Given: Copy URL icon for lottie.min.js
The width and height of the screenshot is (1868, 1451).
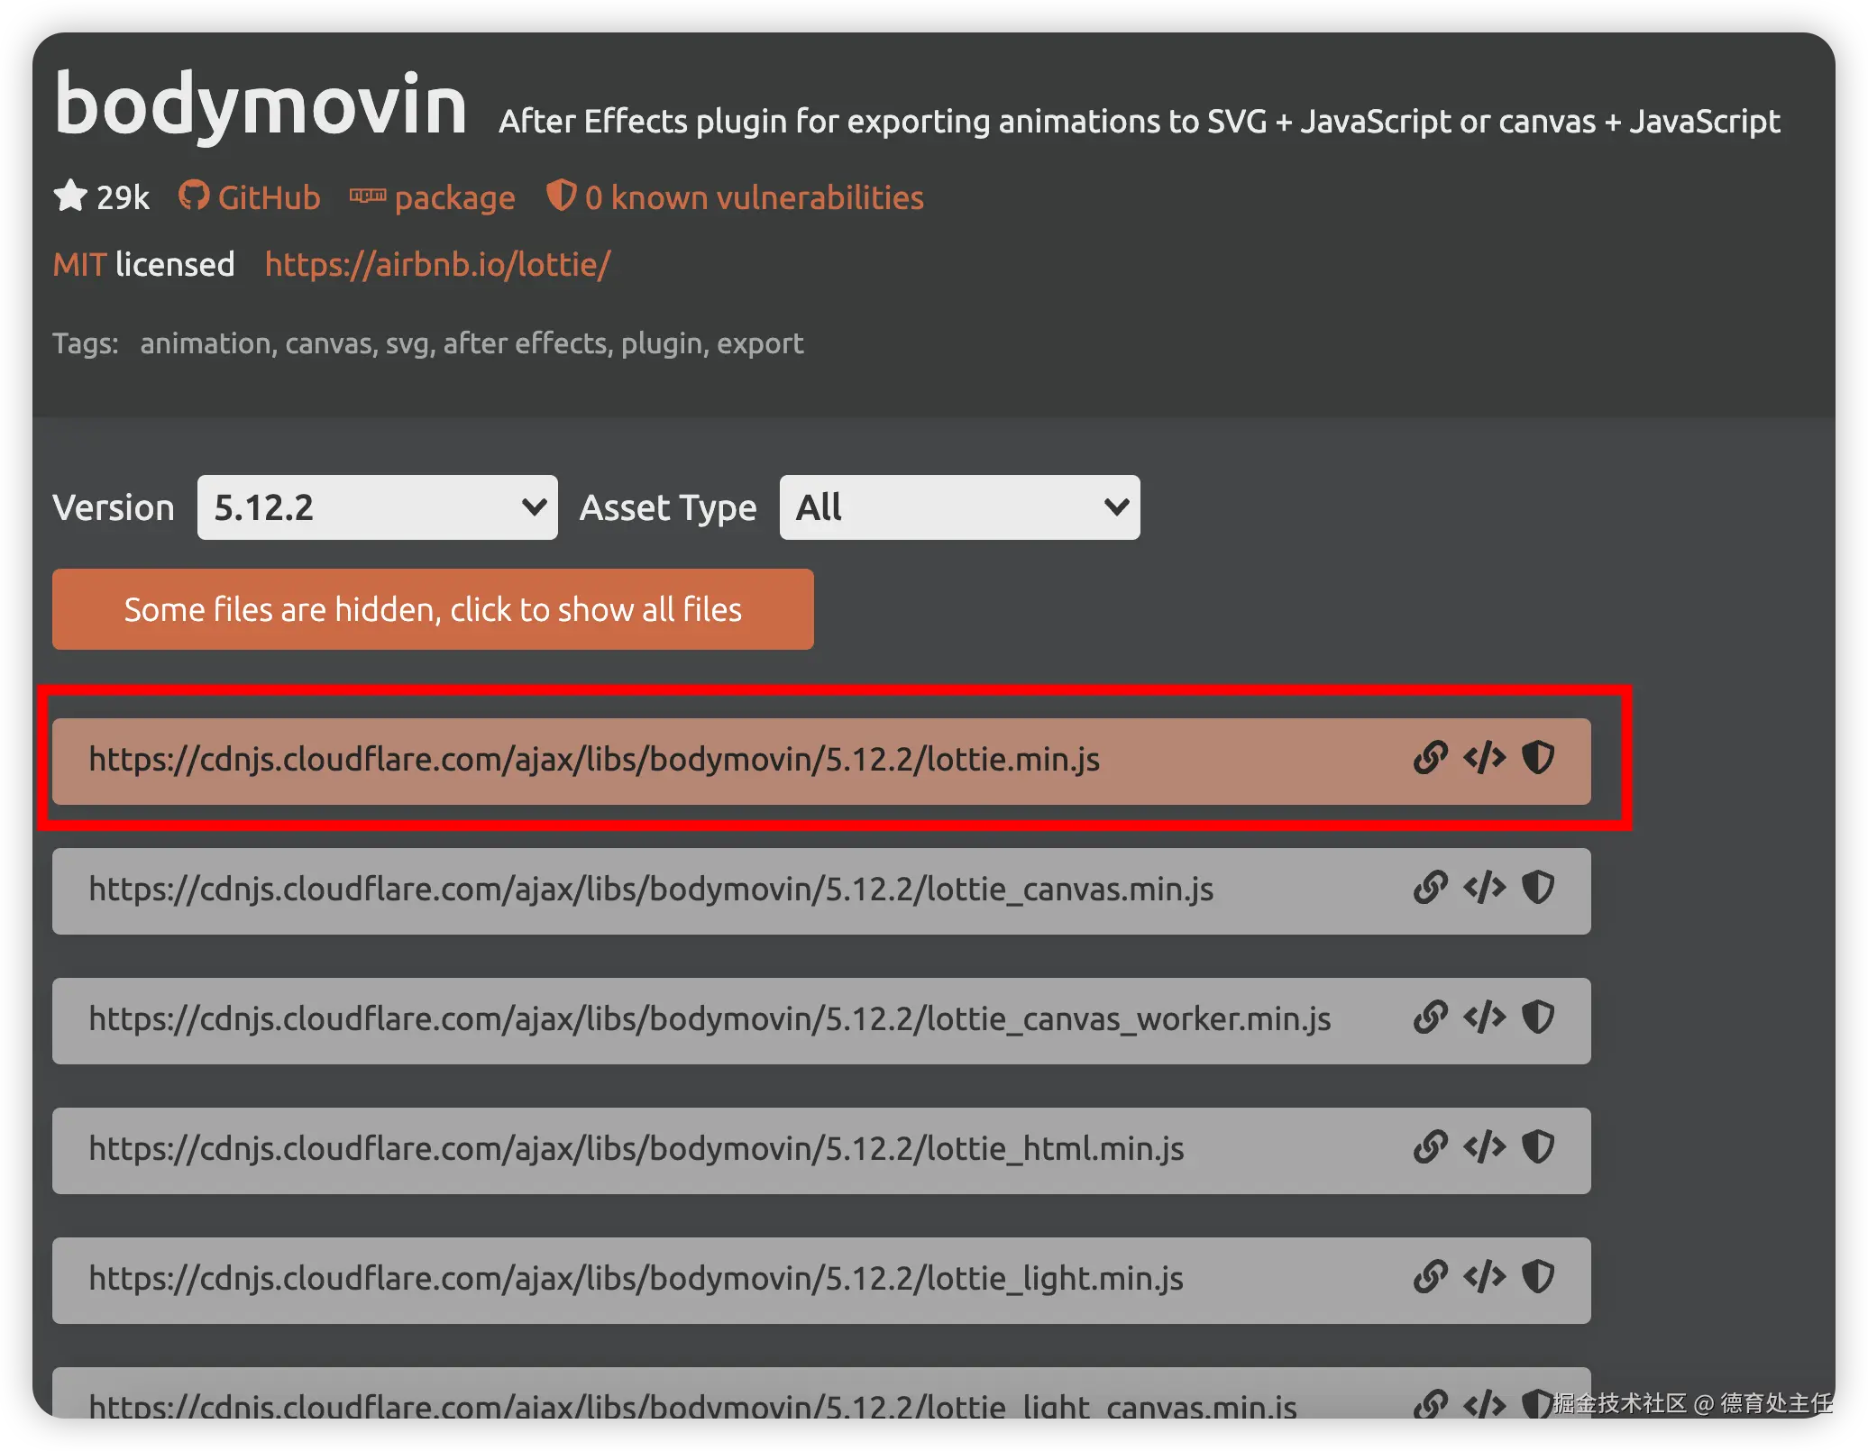Looking at the screenshot, I should pos(1430,758).
